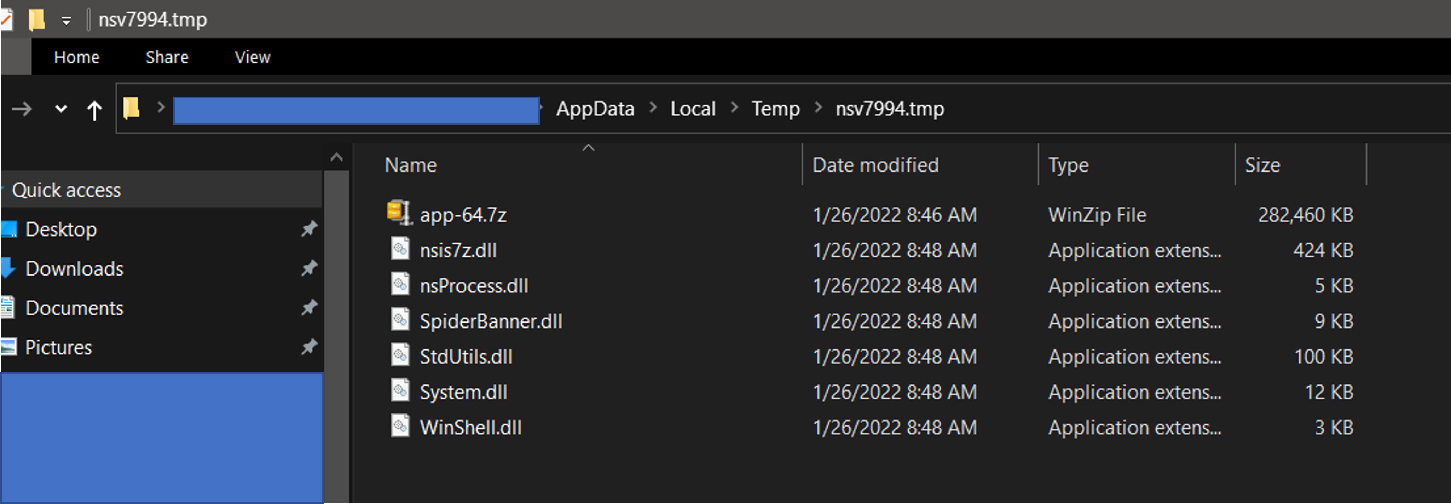Go to Temp via the breadcrumb path

pos(775,108)
